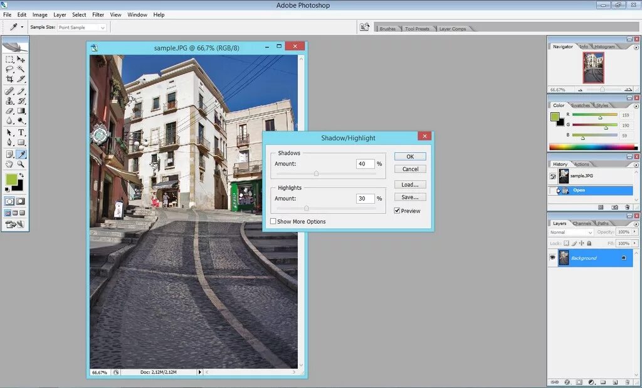Select the Blur tool
The height and width of the screenshot is (388, 642).
9,121
